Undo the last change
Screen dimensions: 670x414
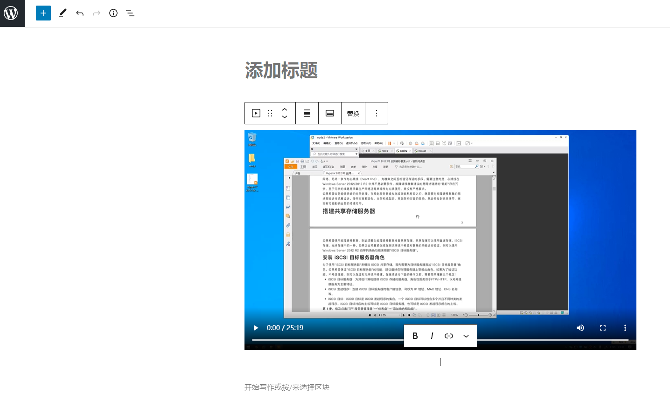pos(80,13)
